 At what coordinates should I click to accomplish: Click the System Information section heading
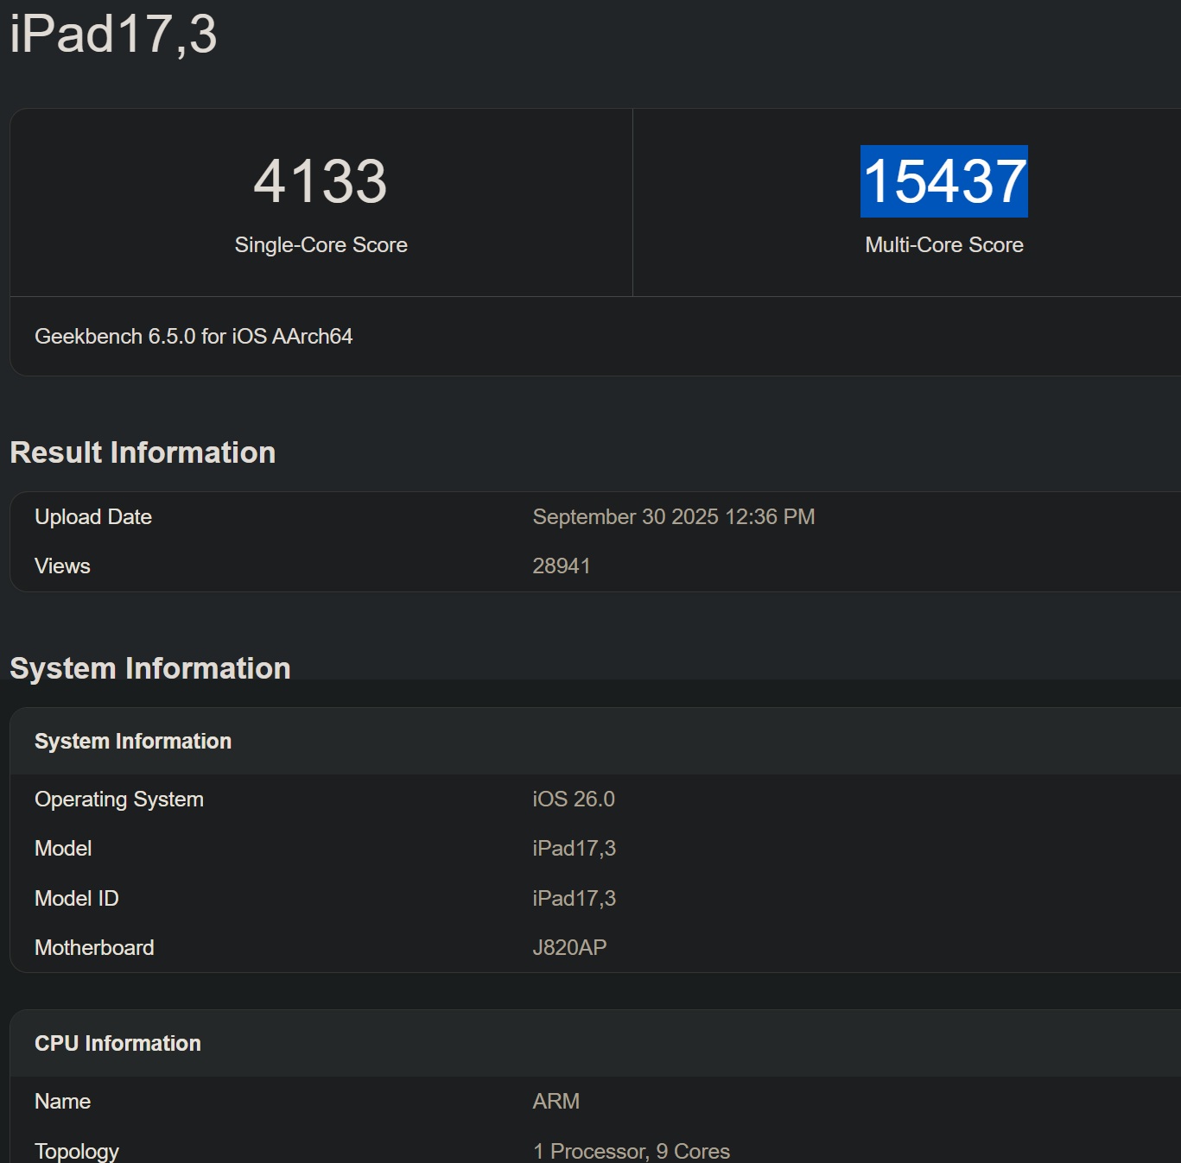tap(149, 667)
